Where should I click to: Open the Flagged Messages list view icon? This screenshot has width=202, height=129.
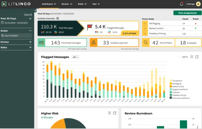click(x=192, y=57)
